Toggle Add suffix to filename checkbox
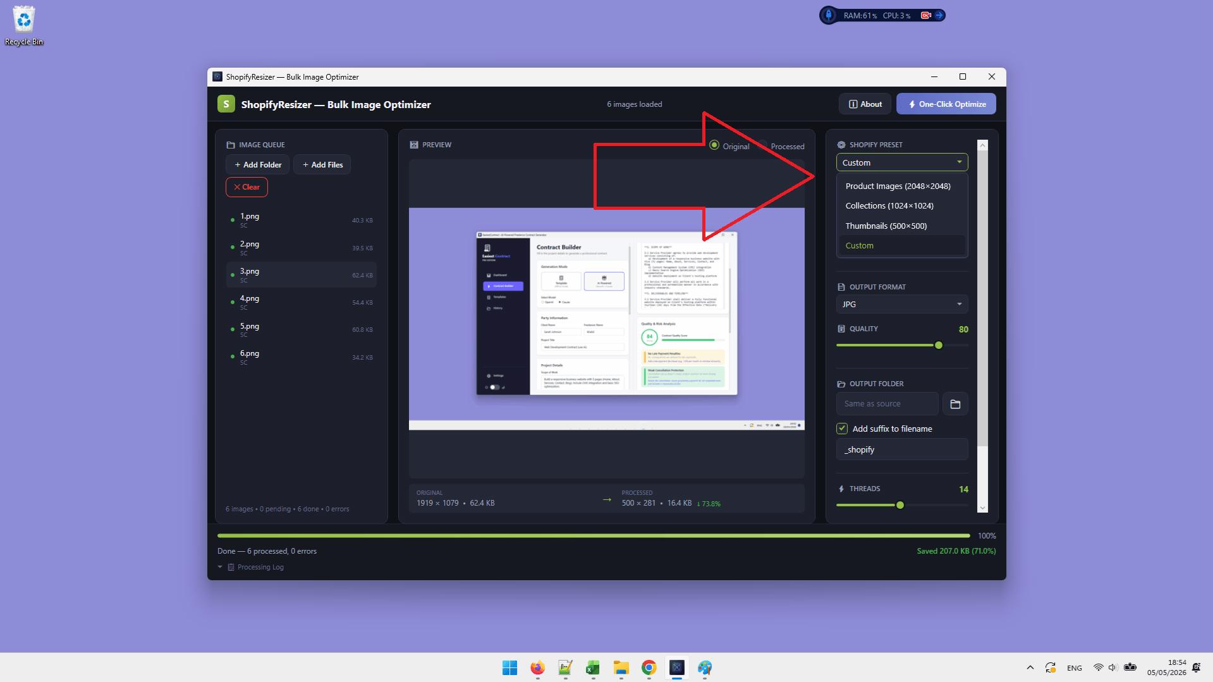This screenshot has width=1213, height=682. (x=842, y=429)
